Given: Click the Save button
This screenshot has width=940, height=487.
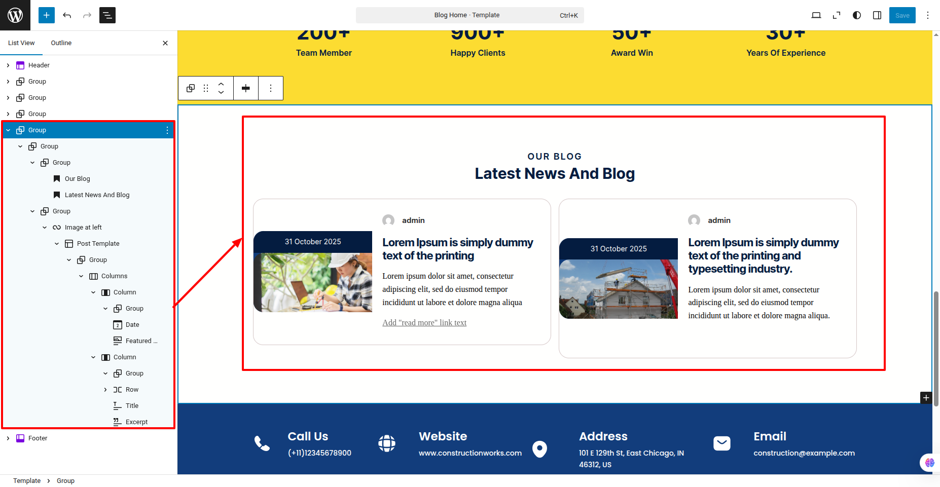Looking at the screenshot, I should [902, 15].
